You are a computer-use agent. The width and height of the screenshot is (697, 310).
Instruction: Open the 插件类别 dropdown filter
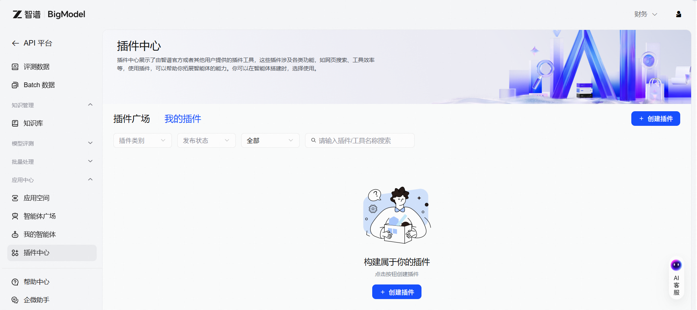[x=142, y=140]
